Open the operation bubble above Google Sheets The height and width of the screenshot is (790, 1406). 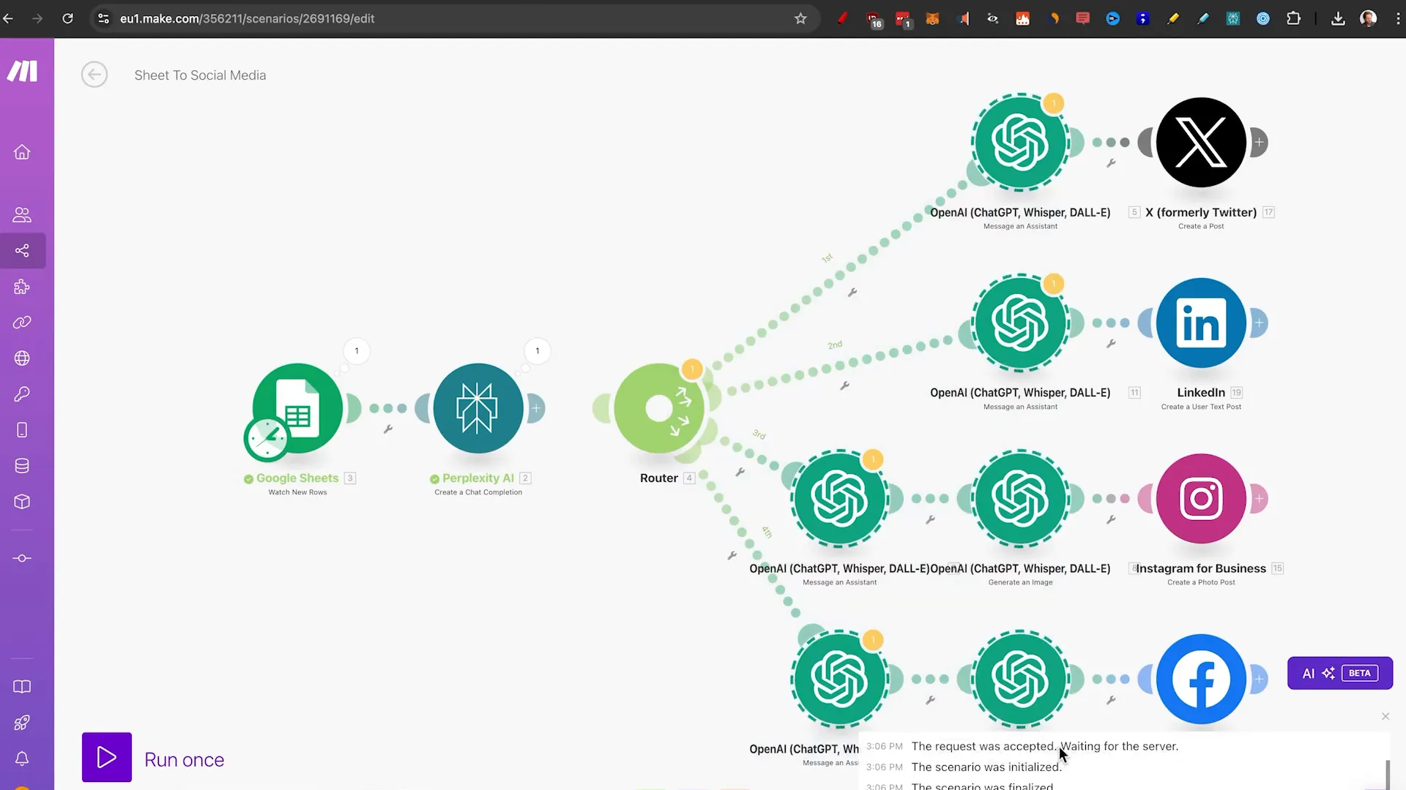tap(357, 351)
